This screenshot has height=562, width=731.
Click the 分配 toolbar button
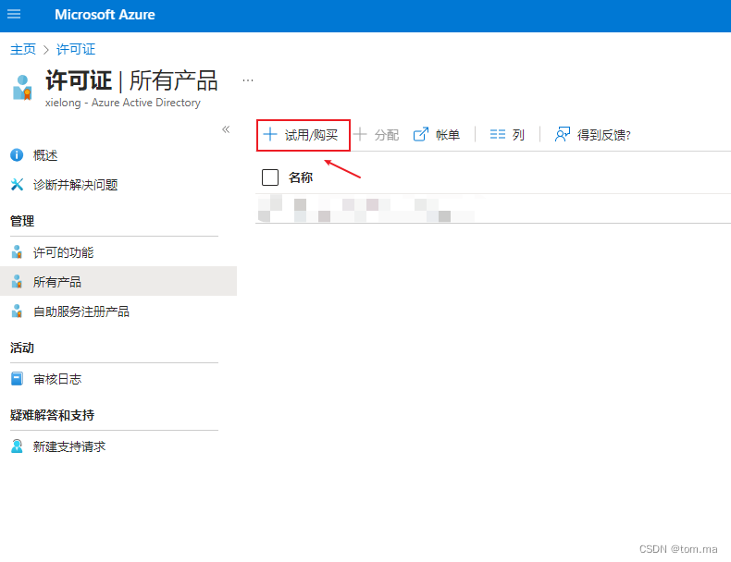(x=377, y=135)
